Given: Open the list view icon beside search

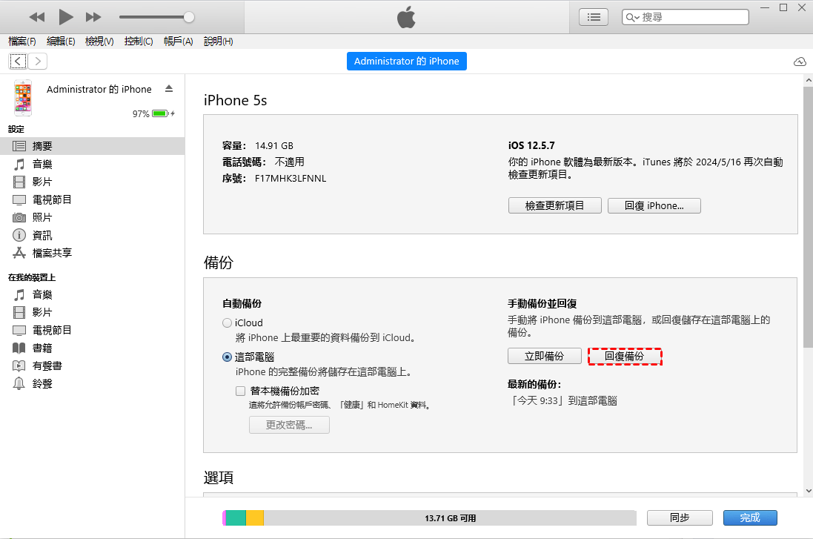Looking at the screenshot, I should [x=593, y=17].
